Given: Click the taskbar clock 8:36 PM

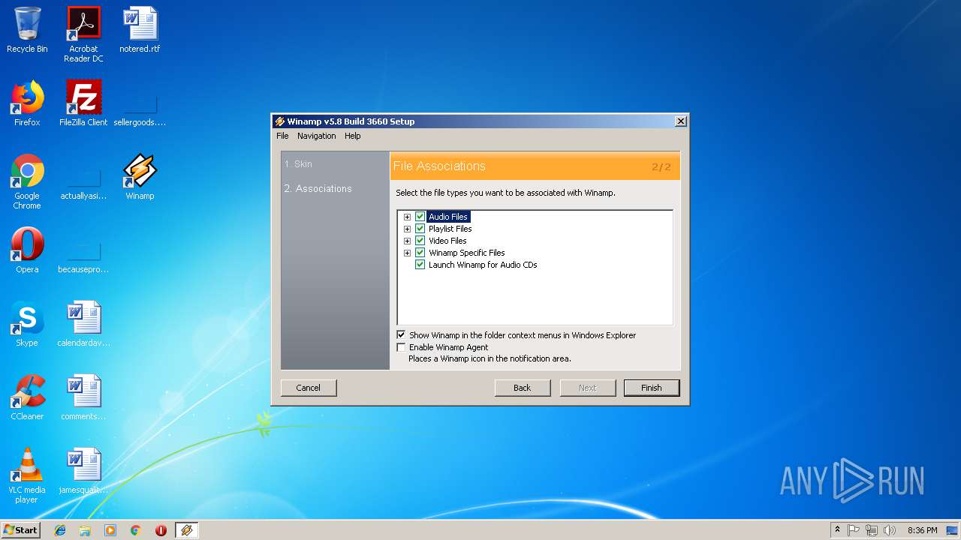Looking at the screenshot, I should click(x=922, y=530).
